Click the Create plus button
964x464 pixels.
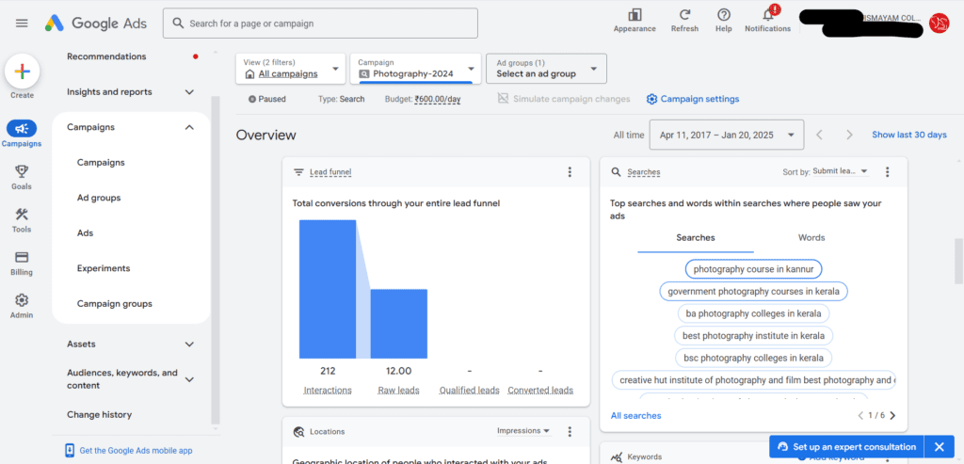click(x=23, y=72)
